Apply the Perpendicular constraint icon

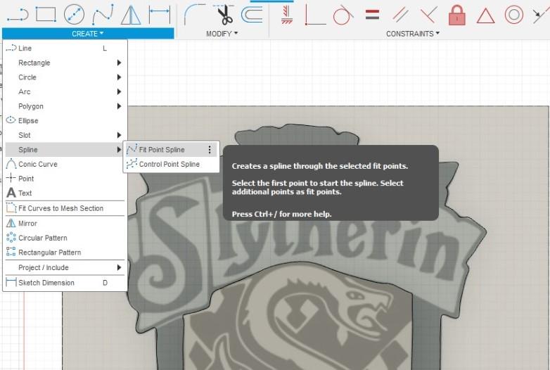pos(428,15)
